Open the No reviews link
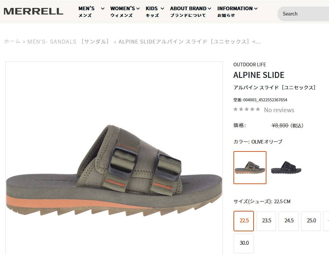Screen dimensions: 329x259 [x=279, y=110]
